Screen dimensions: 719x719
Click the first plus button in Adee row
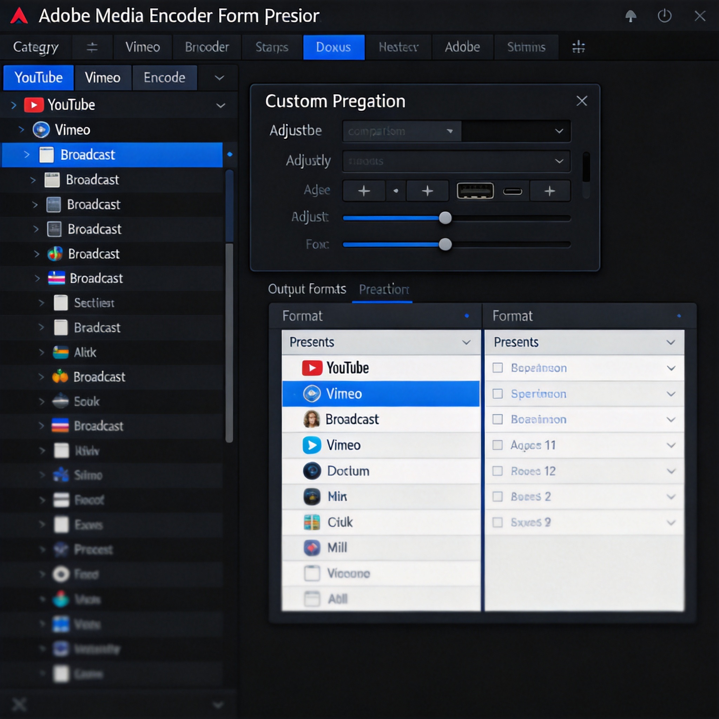(x=364, y=191)
